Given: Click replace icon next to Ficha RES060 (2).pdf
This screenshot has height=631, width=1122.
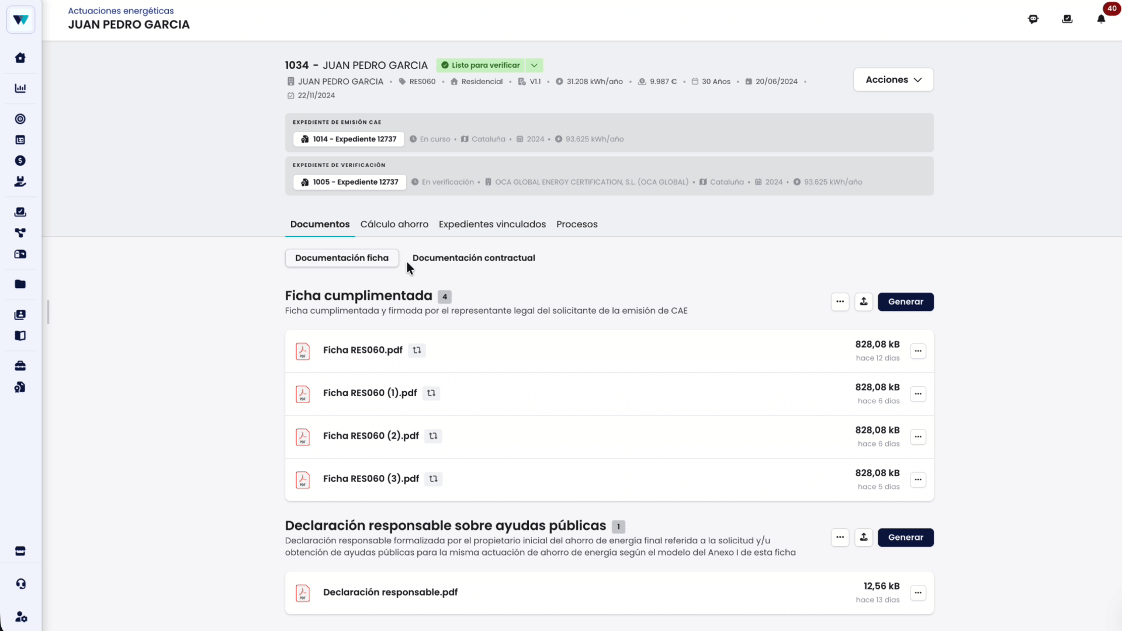Looking at the screenshot, I should click(433, 436).
